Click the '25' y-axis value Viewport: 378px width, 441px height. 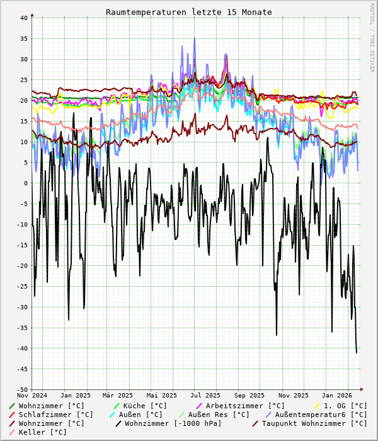click(24, 80)
